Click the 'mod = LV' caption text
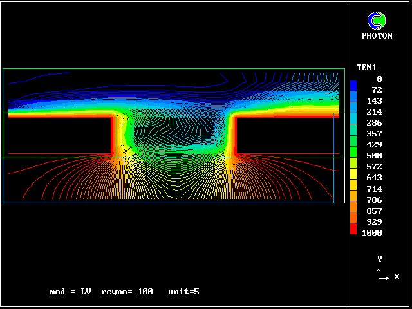This screenshot has width=412, height=309. point(70,292)
